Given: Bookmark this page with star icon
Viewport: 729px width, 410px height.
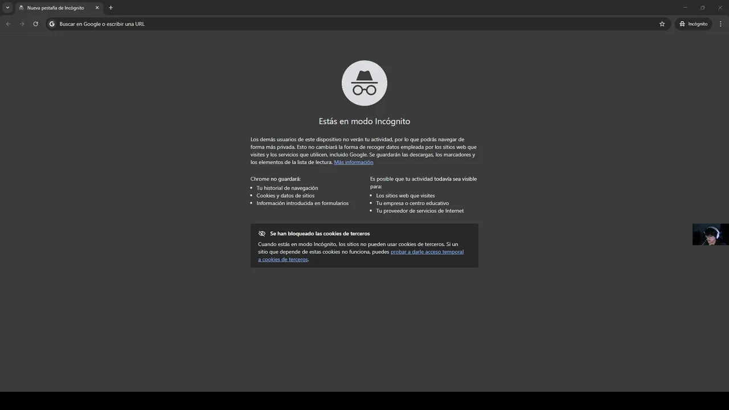Looking at the screenshot, I should 662,24.
